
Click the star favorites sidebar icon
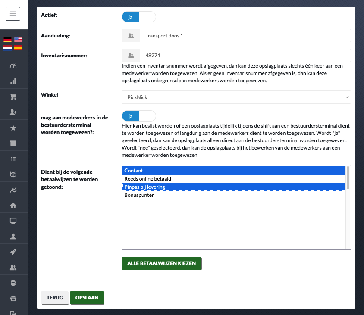click(x=13, y=128)
